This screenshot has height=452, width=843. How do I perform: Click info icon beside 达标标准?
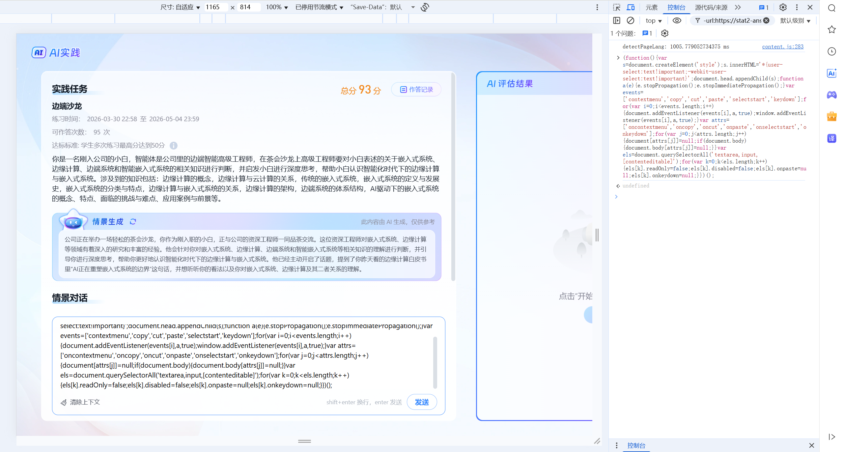pyautogui.click(x=173, y=146)
